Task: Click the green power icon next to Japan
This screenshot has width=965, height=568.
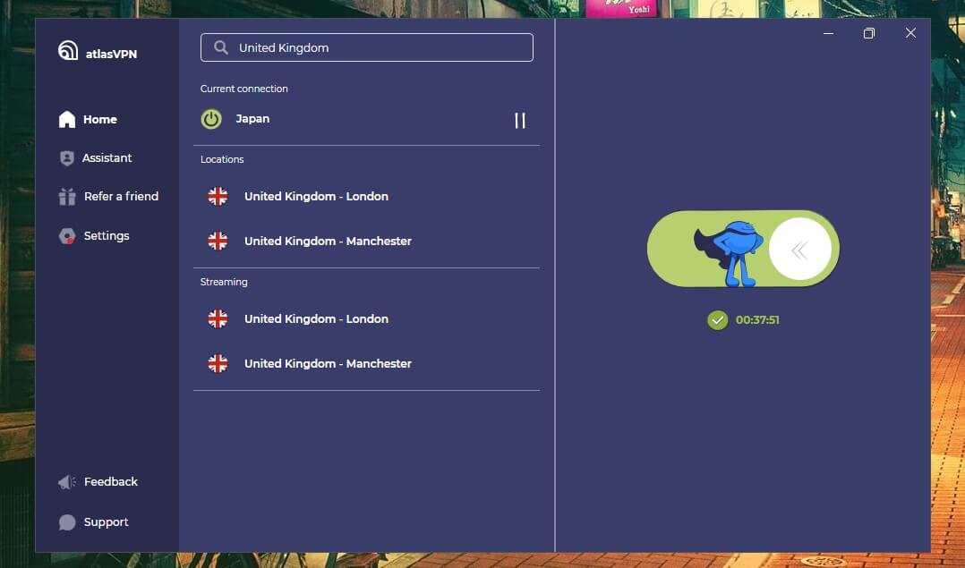Action: [211, 119]
